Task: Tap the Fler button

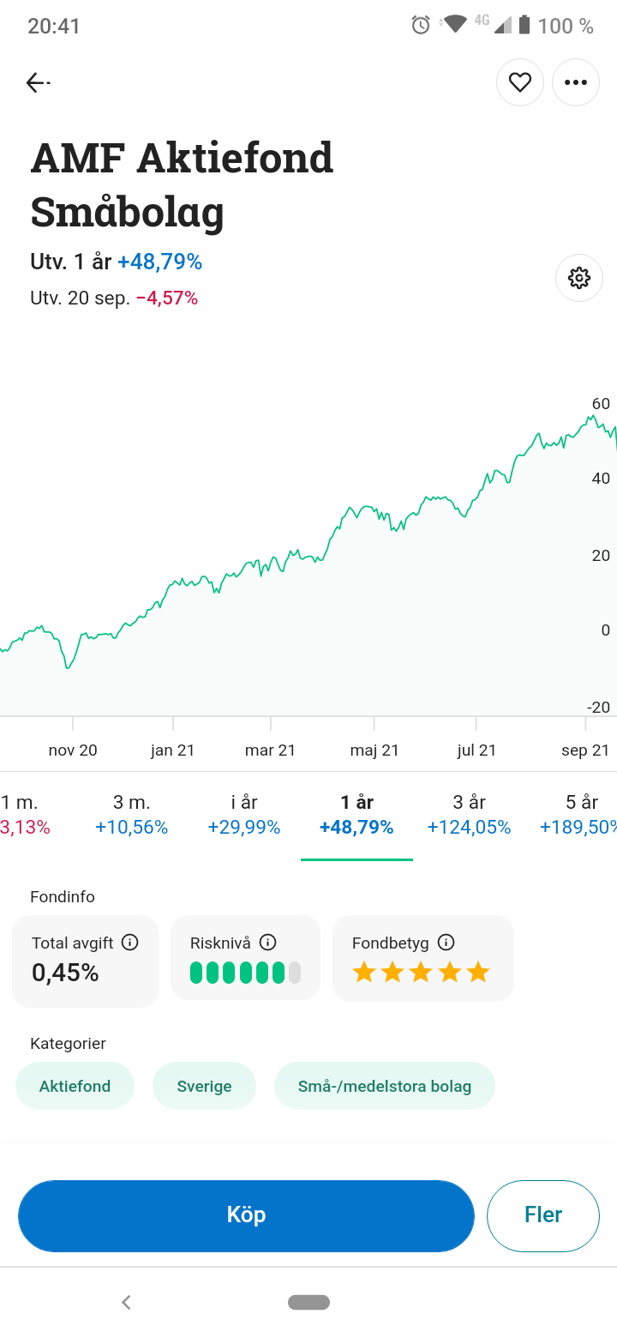Action: [543, 1215]
